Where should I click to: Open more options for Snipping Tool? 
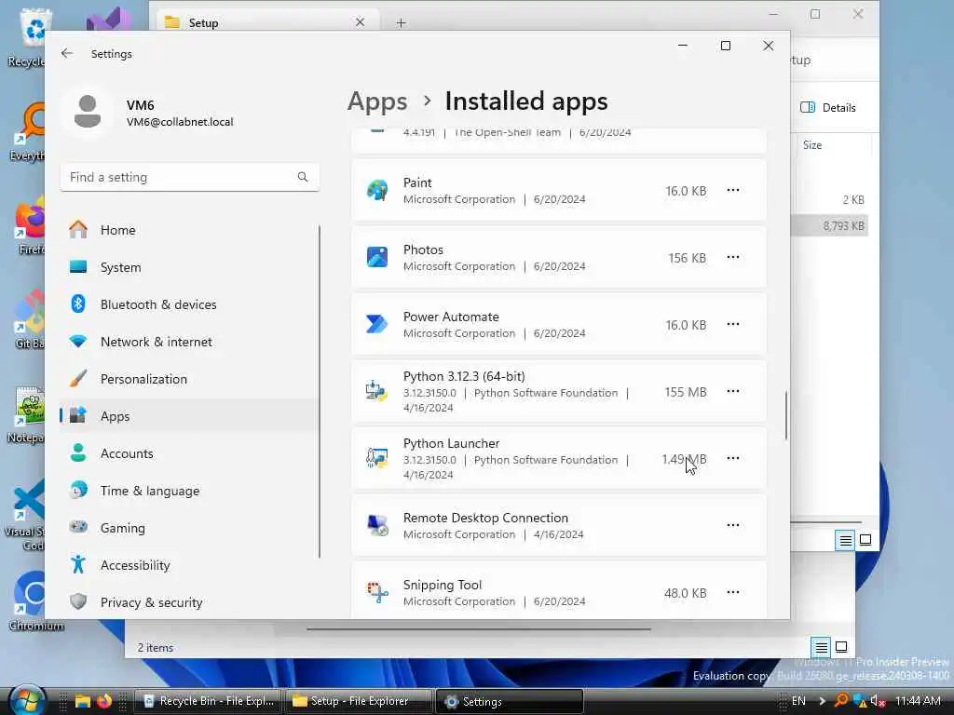[x=733, y=591]
